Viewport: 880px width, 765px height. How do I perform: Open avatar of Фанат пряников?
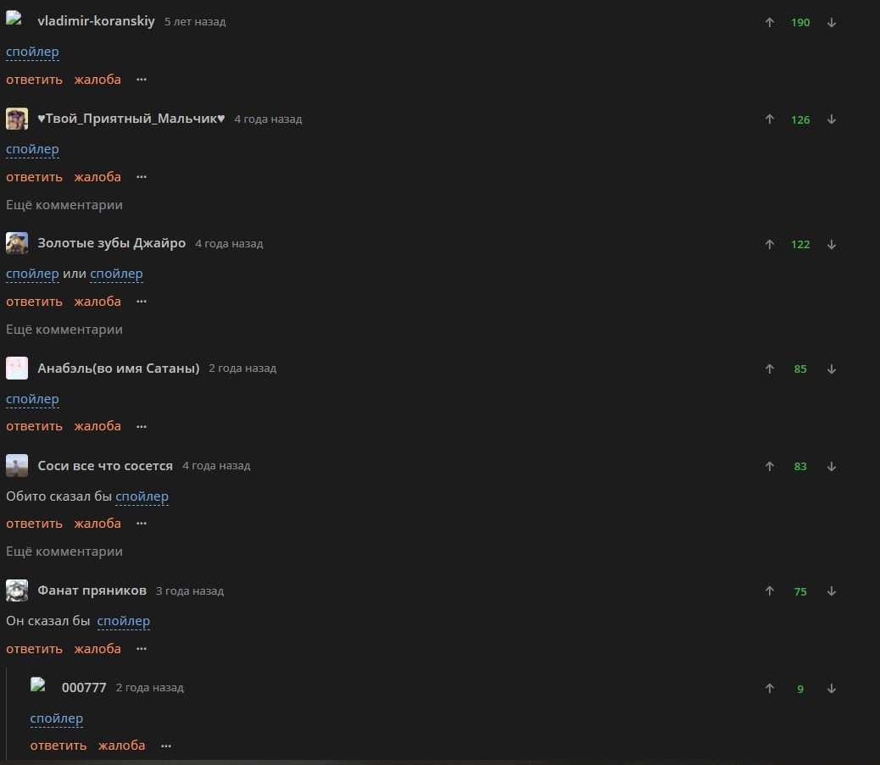tap(17, 590)
